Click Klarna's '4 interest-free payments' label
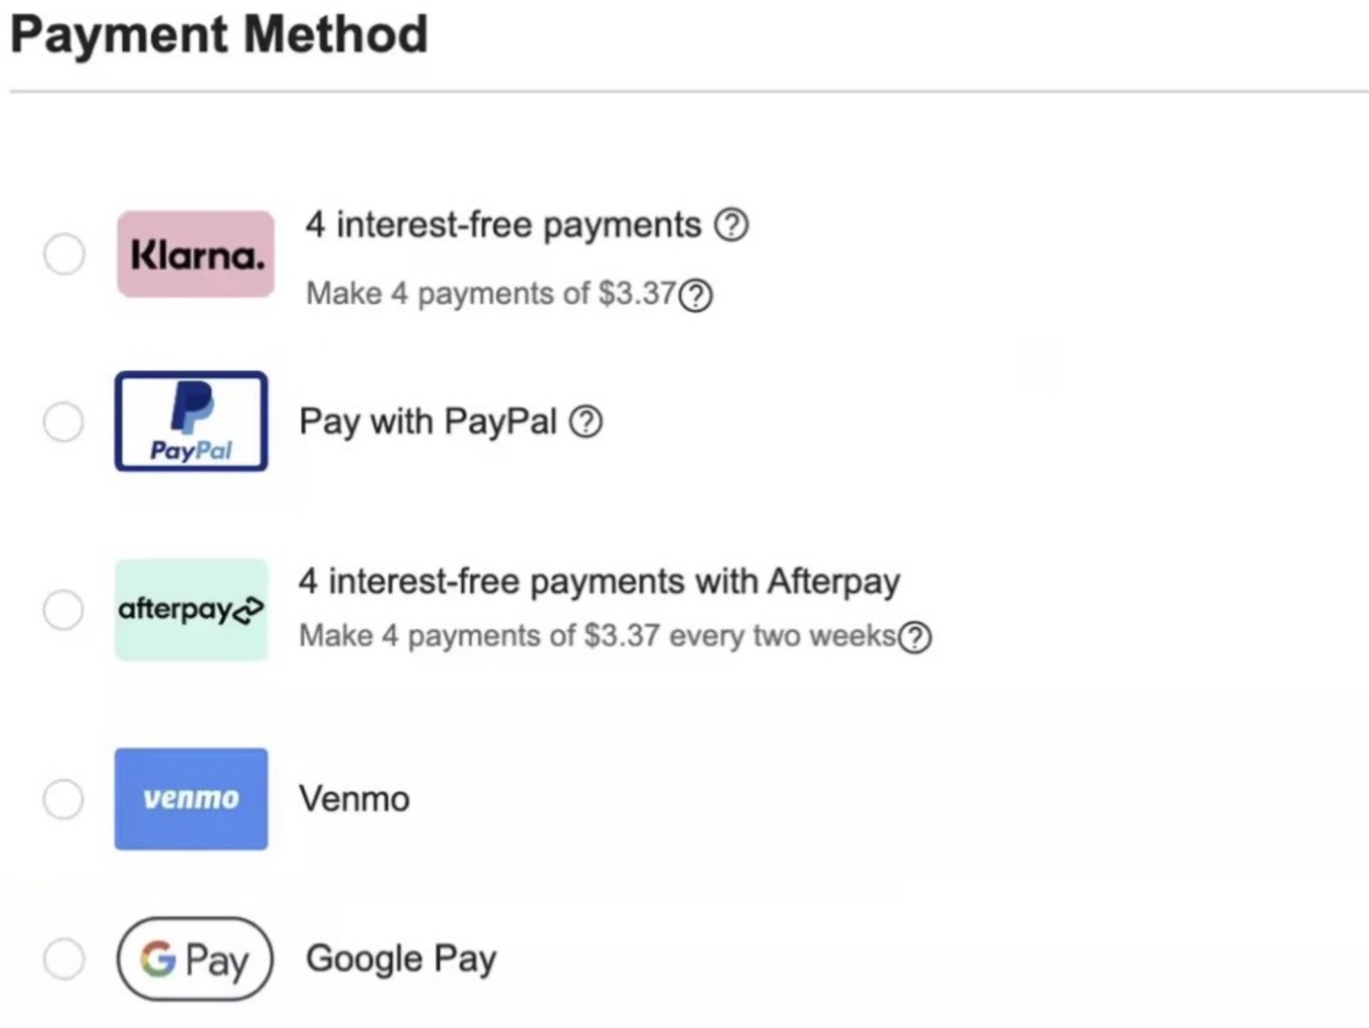 503,225
